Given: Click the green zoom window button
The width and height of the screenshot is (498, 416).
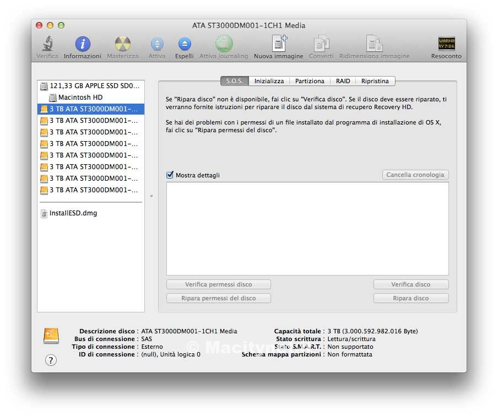Looking at the screenshot, I should pyautogui.click(x=61, y=25).
